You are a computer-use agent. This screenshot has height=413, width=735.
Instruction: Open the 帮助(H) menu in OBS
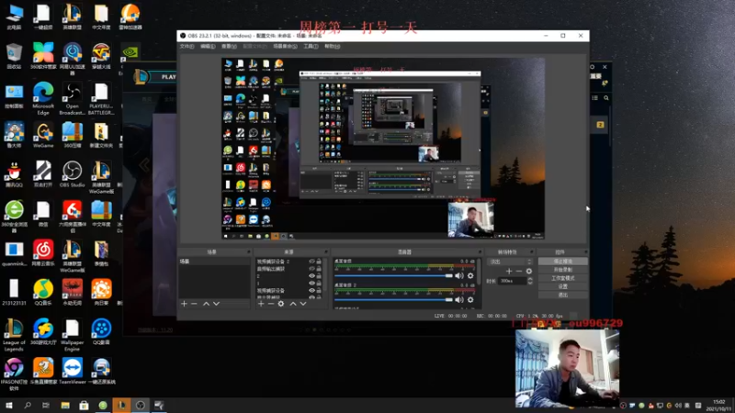coord(332,47)
